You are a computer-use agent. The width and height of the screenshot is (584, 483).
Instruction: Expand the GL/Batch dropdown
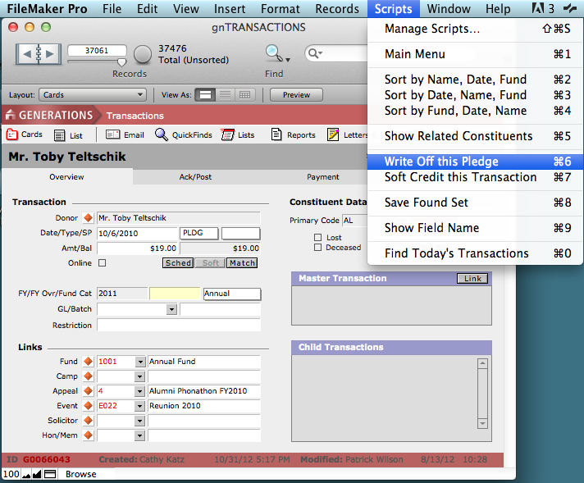tap(171, 310)
